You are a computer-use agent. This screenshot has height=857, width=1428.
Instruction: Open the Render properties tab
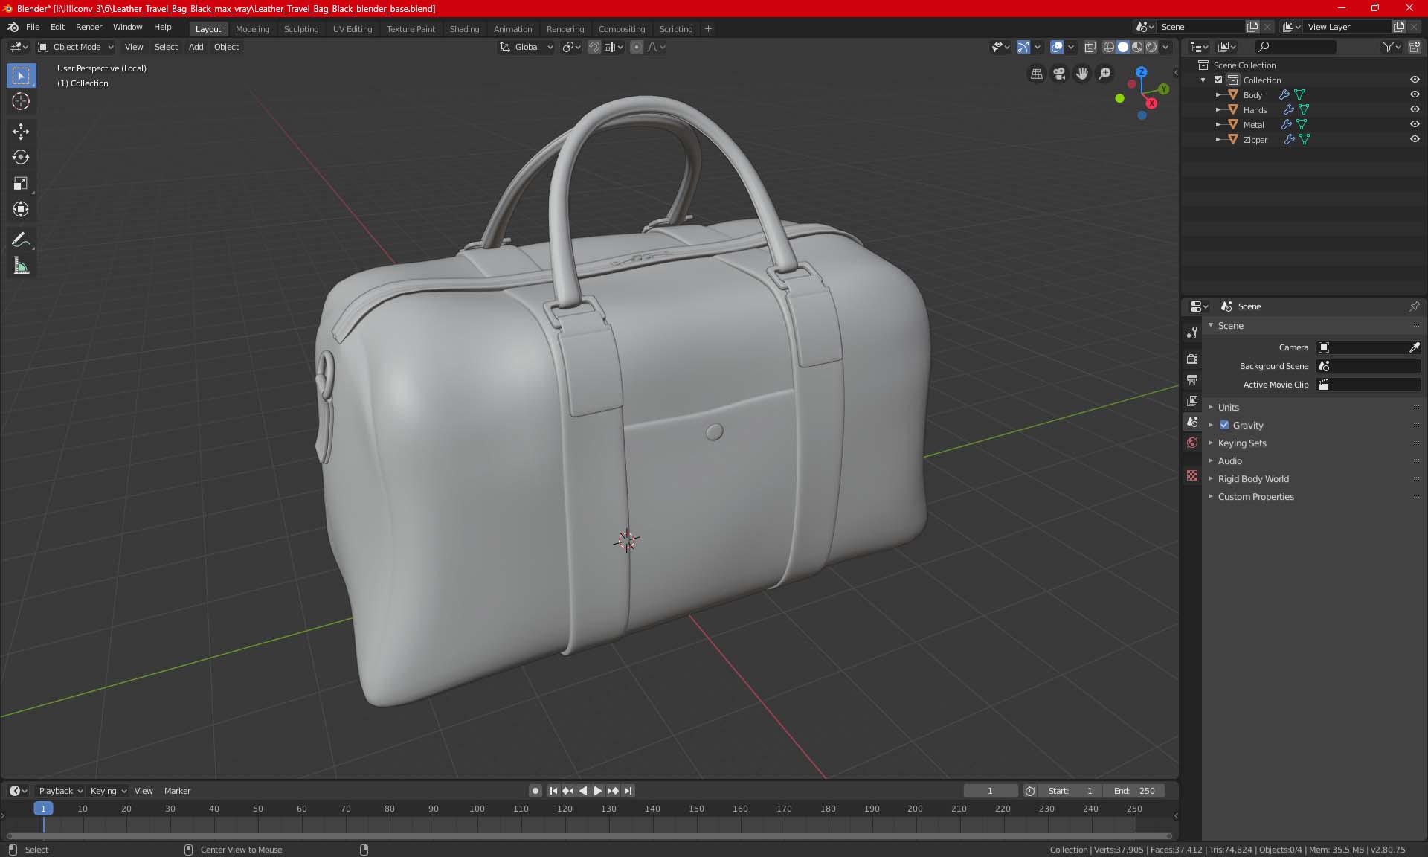pos(1192,359)
